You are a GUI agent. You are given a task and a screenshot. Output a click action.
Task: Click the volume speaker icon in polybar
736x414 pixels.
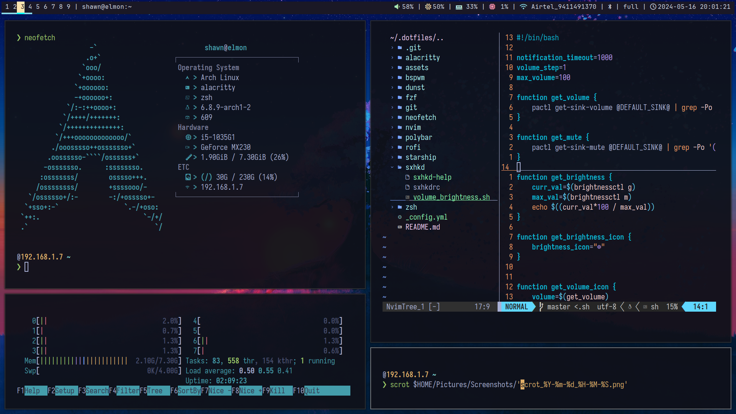coord(397,7)
